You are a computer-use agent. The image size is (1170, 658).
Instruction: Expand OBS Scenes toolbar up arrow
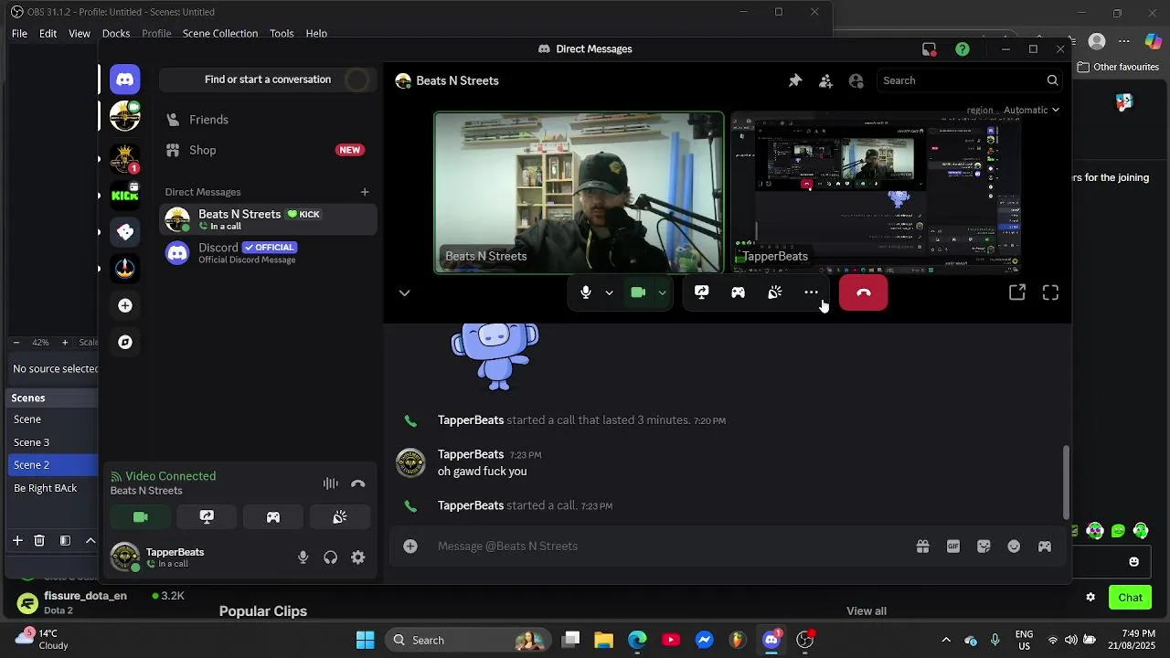point(90,541)
